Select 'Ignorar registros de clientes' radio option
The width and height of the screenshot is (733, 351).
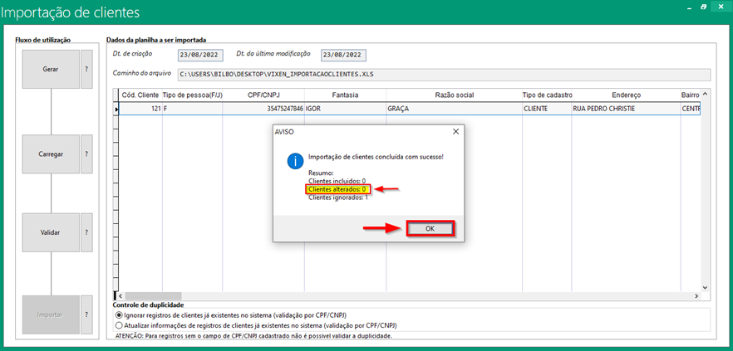point(117,317)
